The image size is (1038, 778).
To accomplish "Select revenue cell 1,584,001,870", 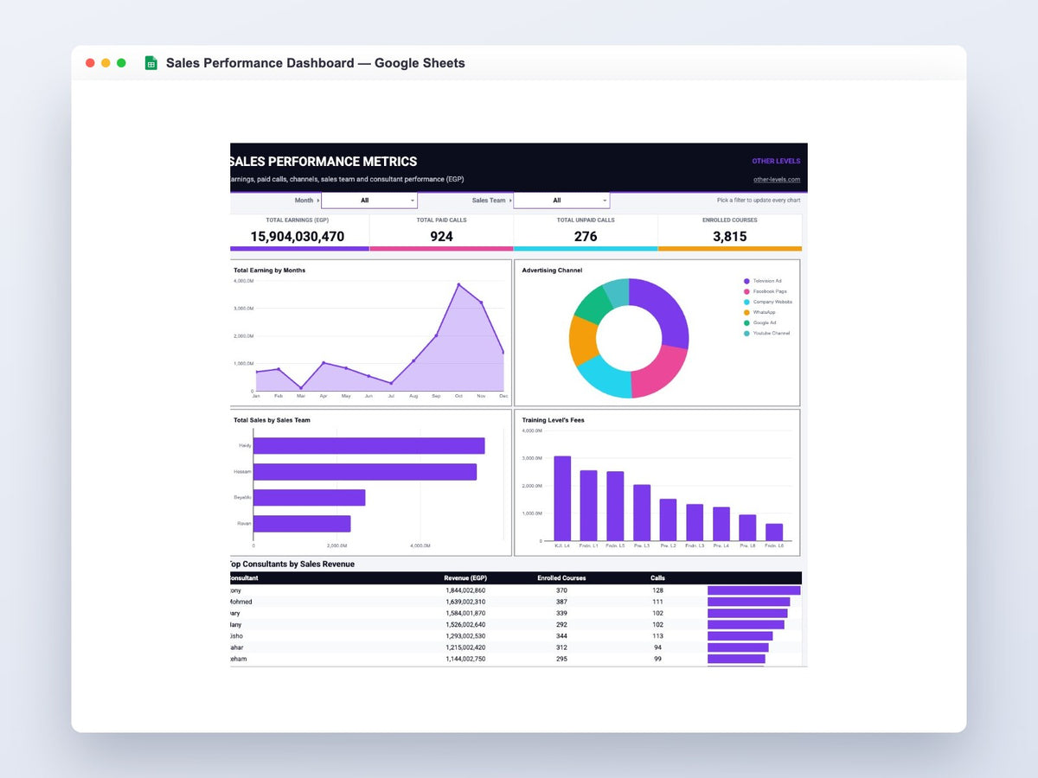I will pos(465,613).
